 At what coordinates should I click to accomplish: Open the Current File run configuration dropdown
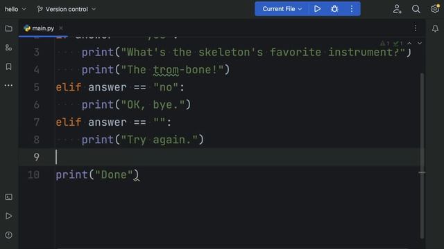pos(282,9)
